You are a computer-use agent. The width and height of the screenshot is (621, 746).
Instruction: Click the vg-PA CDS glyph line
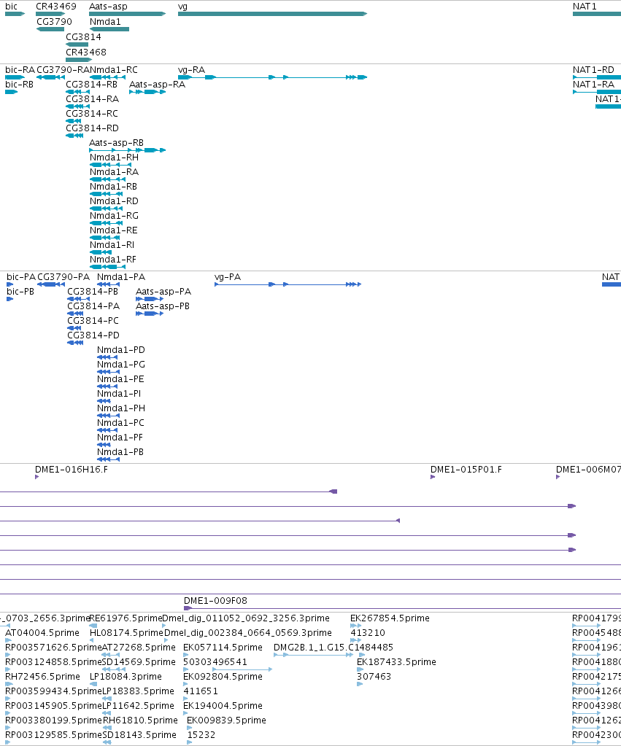[288, 284]
